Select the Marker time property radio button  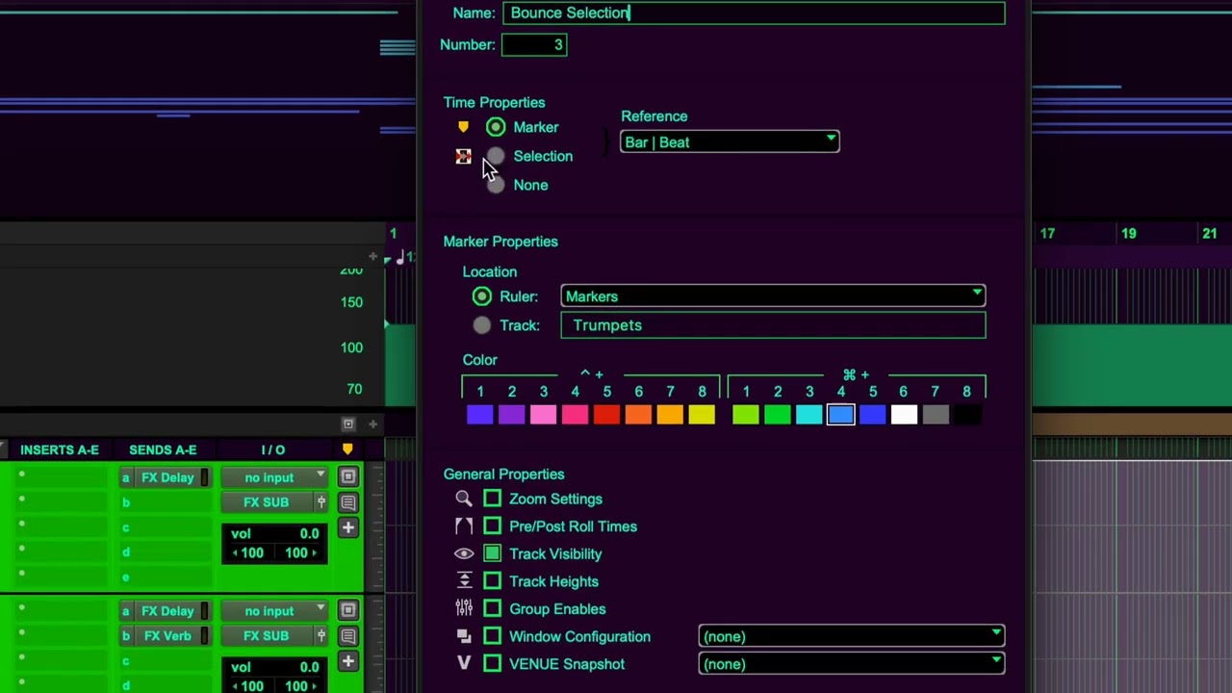pos(496,127)
